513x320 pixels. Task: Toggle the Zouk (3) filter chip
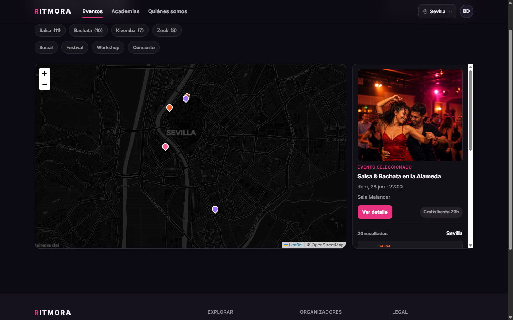point(167,30)
